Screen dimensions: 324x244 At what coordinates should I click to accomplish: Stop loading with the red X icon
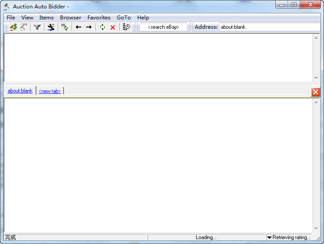pyautogui.click(x=113, y=27)
